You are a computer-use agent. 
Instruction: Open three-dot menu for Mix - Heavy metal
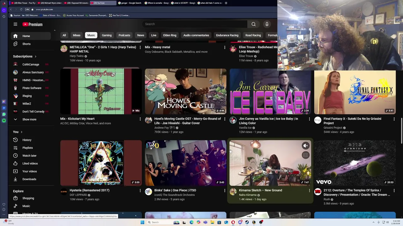pos(224,47)
